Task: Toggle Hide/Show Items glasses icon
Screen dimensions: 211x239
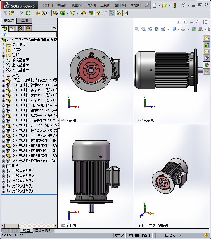Action: [x=184, y=29]
